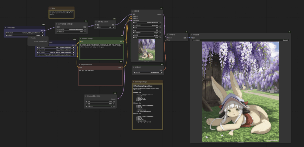Decrease the 种子 seed value with left arrow
304x147 pixels.
point(133,23)
